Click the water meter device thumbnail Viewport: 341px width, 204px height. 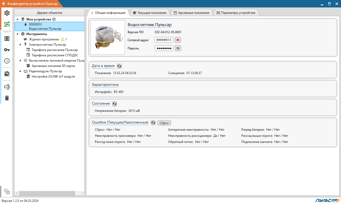pos(108,37)
